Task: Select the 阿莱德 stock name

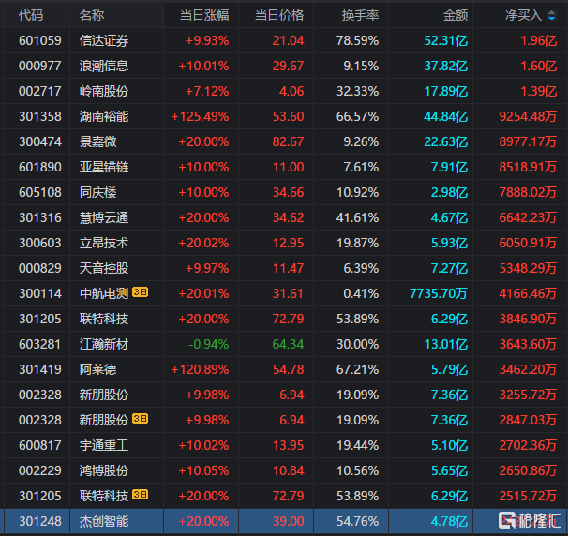Action: [x=97, y=369]
